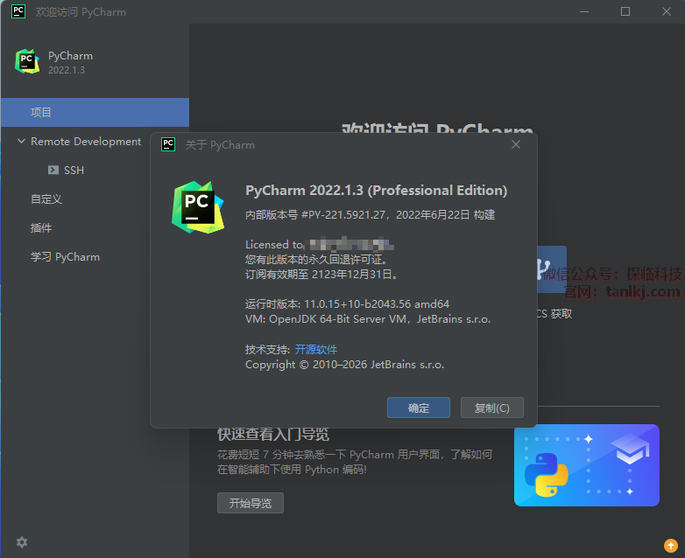Go to the 插件 tab
Viewport: 685px width, 558px height.
click(x=41, y=228)
